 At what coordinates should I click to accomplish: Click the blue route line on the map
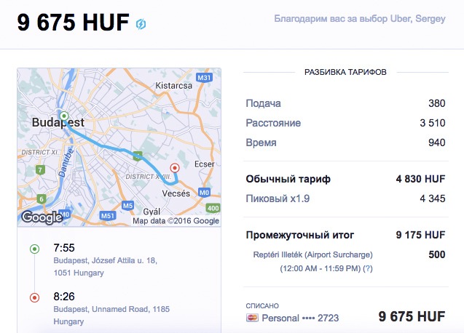(109, 143)
